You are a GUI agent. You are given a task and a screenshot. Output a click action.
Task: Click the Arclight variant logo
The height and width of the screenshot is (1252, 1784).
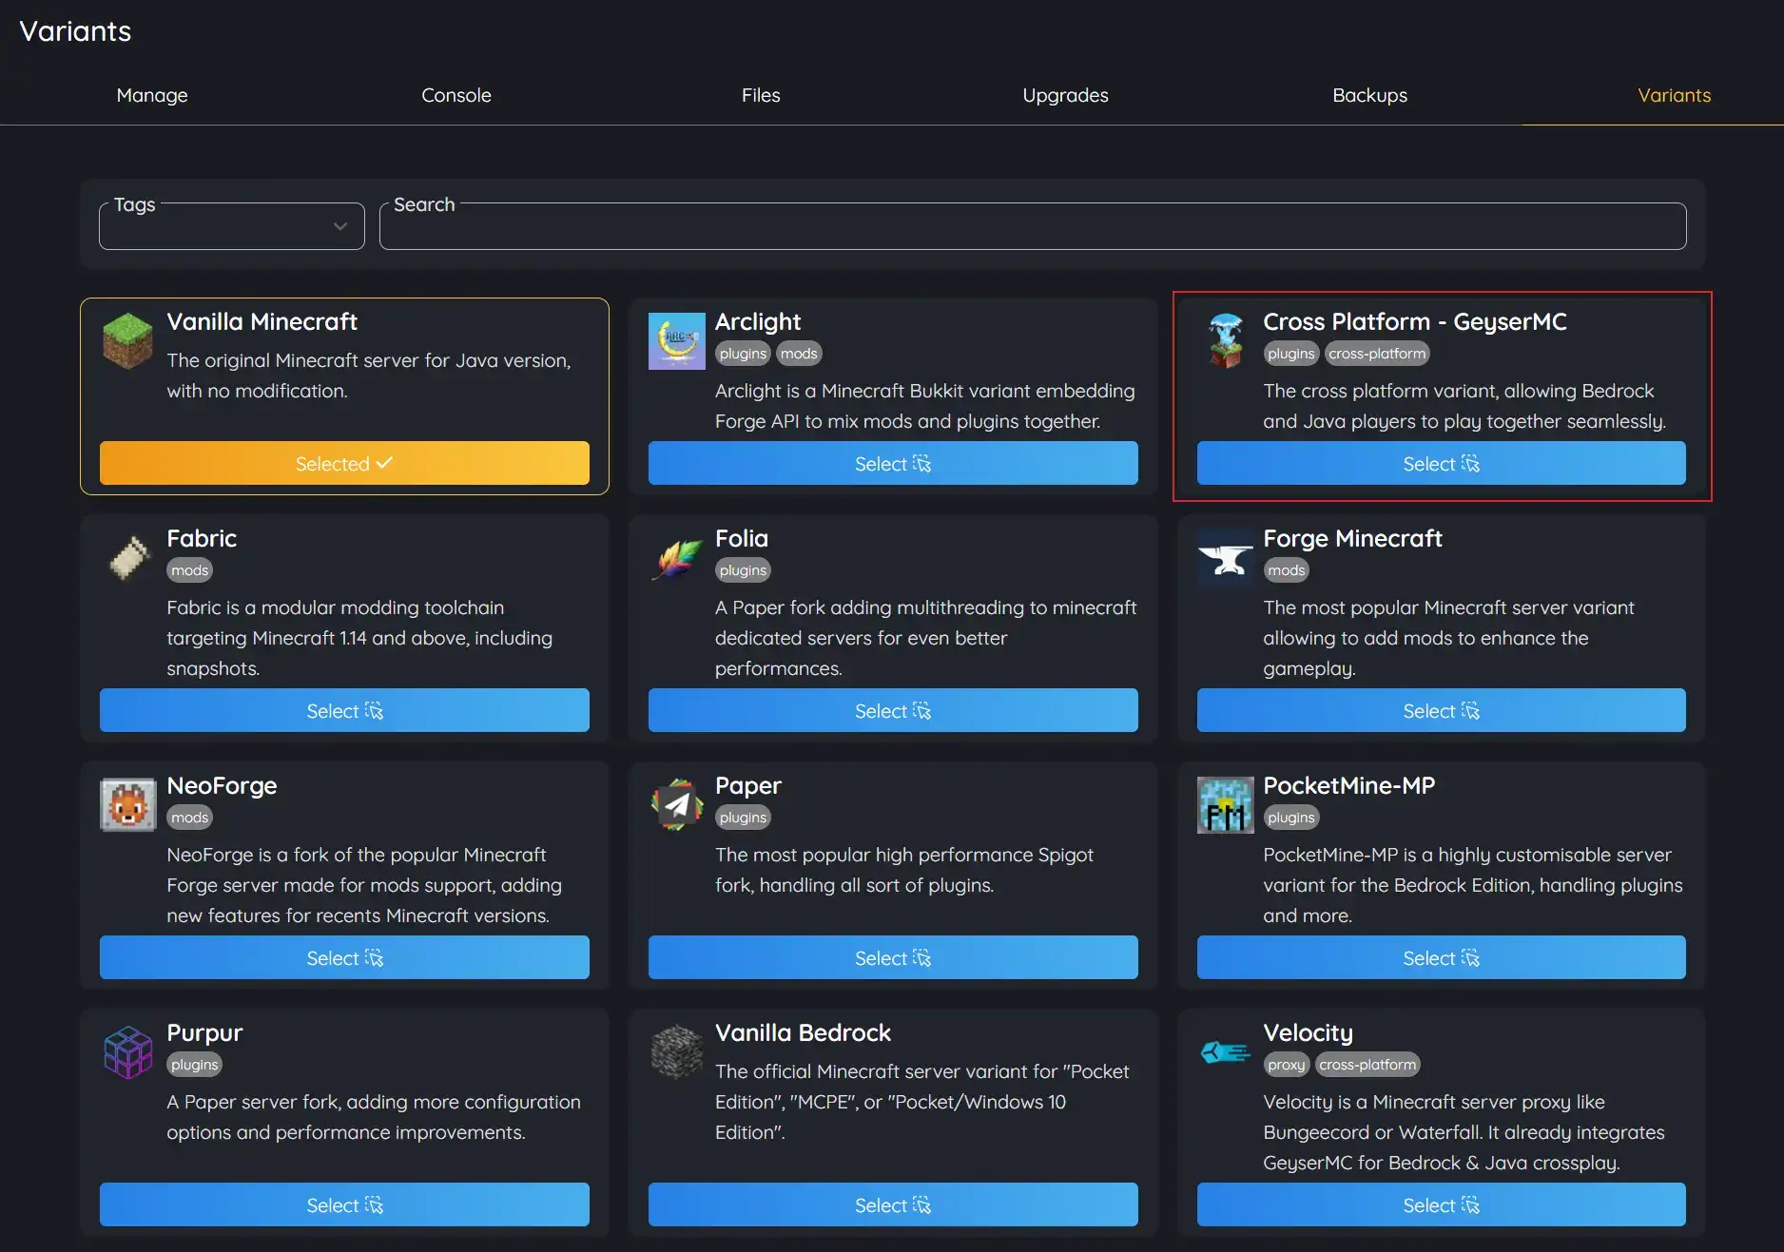pyautogui.click(x=676, y=340)
